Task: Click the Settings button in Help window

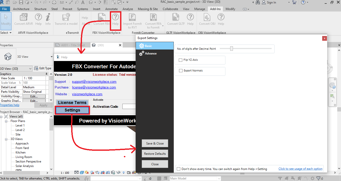Action: pos(72,110)
